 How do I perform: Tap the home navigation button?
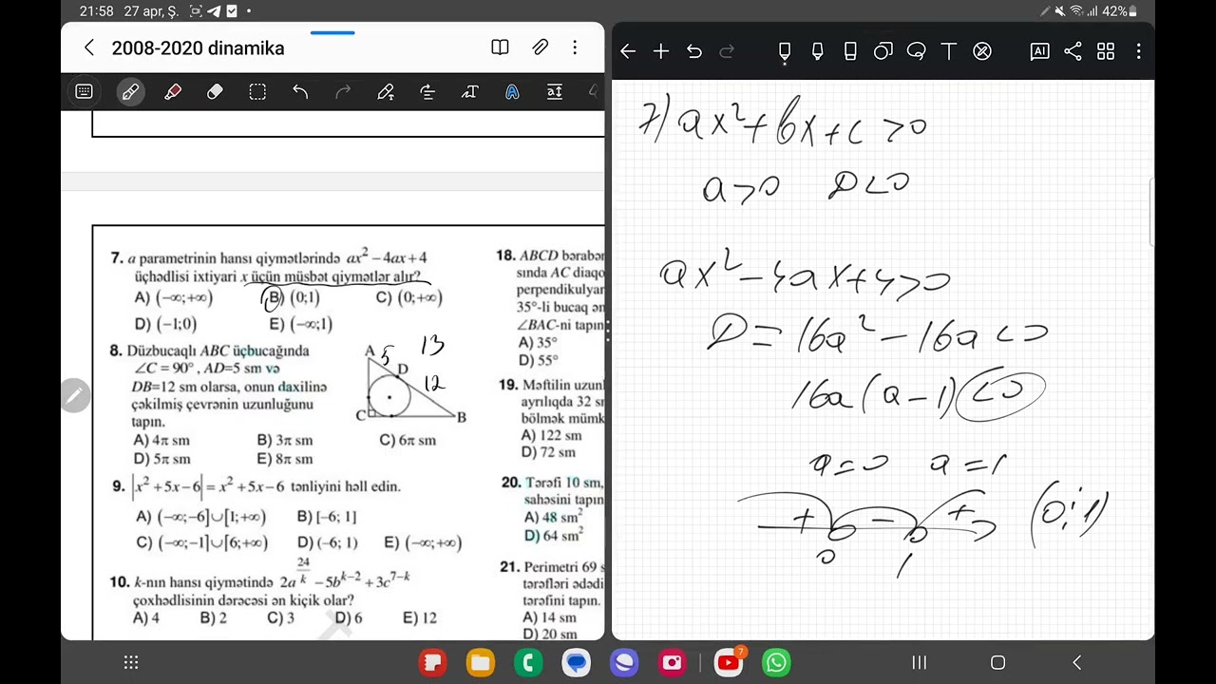pos(997,662)
